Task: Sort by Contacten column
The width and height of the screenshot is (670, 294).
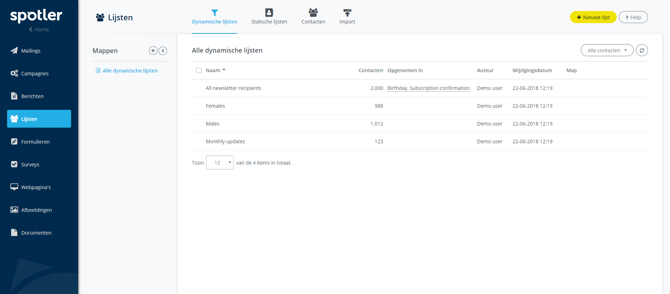Action: pyautogui.click(x=371, y=70)
